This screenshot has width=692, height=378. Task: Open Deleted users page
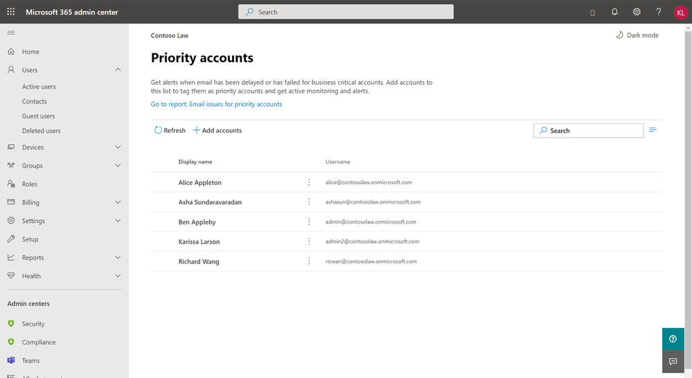pos(42,131)
